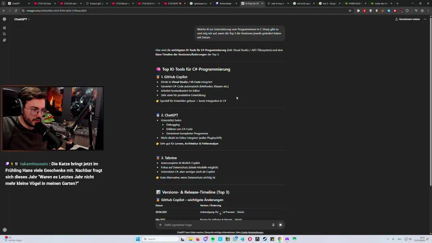Click the microphone dictation icon
432x243 pixels.
coord(273,225)
